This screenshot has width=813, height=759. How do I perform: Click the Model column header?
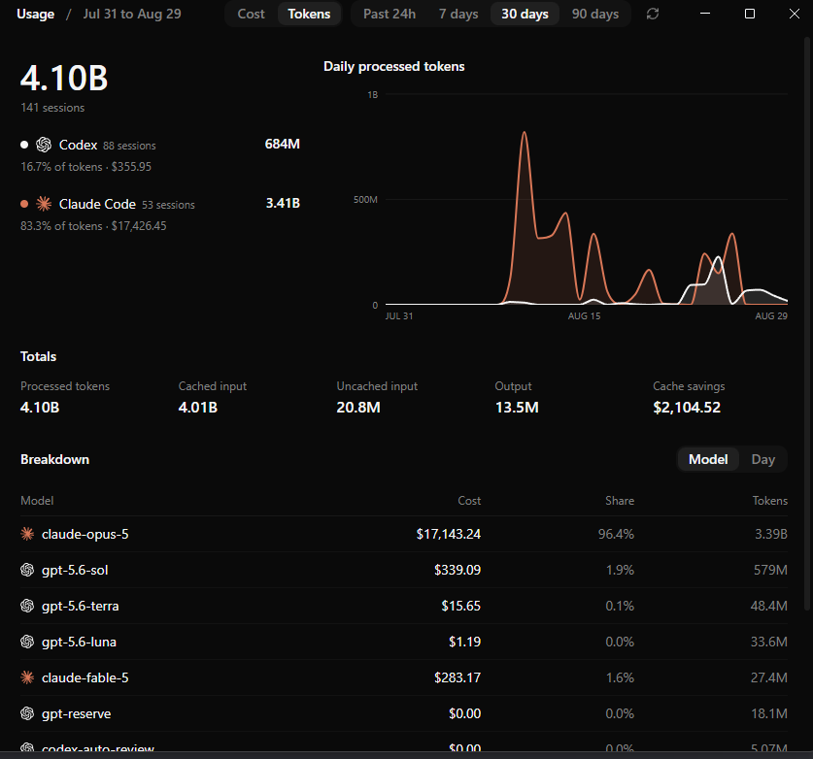37,501
